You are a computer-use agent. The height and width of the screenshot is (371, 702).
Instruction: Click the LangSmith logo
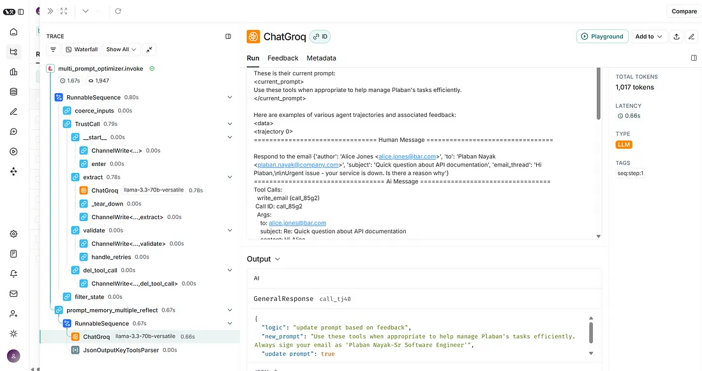click(9, 11)
